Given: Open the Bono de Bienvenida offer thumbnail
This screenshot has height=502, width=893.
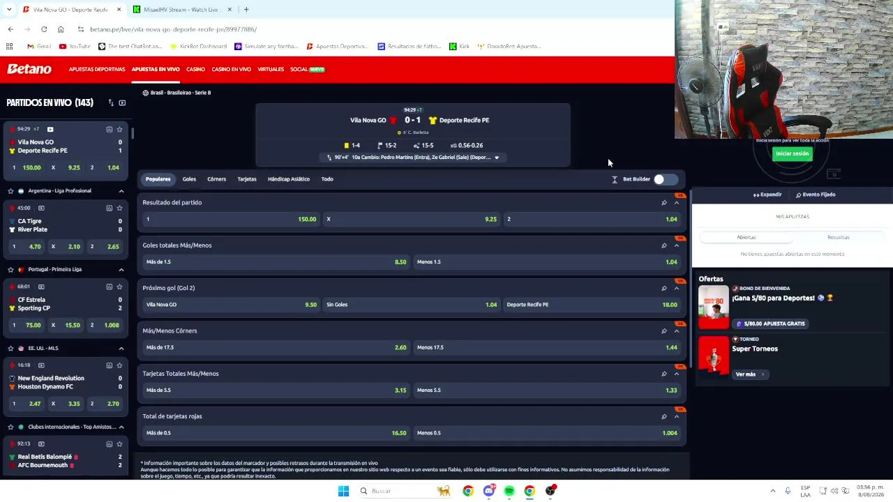Looking at the screenshot, I should (x=714, y=307).
